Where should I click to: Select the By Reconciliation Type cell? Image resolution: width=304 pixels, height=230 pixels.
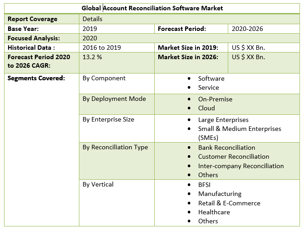115,147
